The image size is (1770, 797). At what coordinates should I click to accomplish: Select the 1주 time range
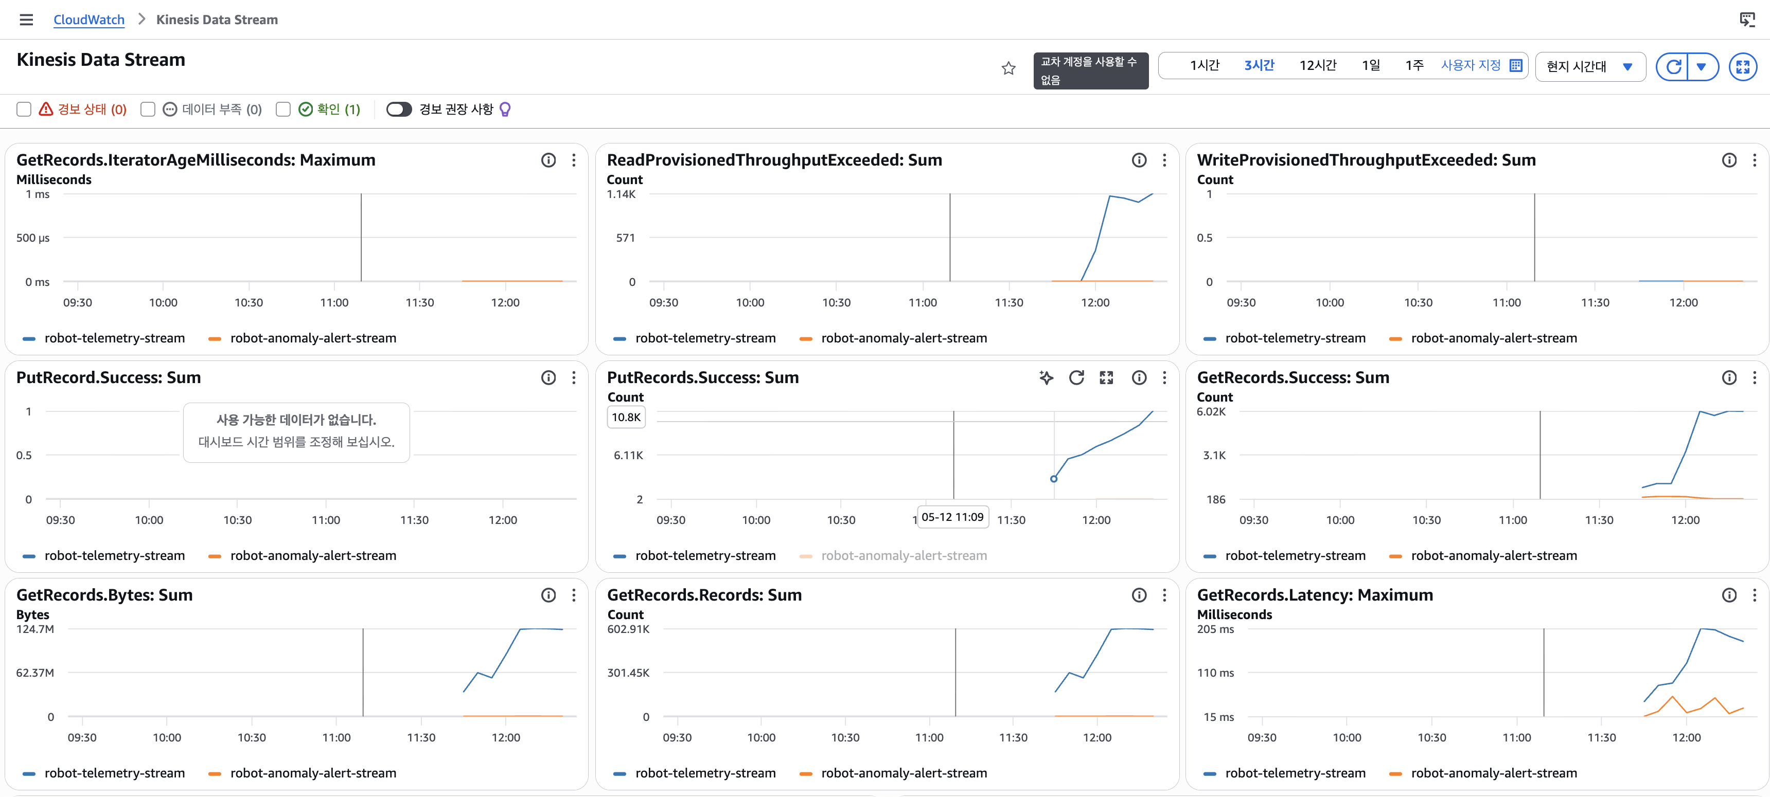pyautogui.click(x=1414, y=66)
